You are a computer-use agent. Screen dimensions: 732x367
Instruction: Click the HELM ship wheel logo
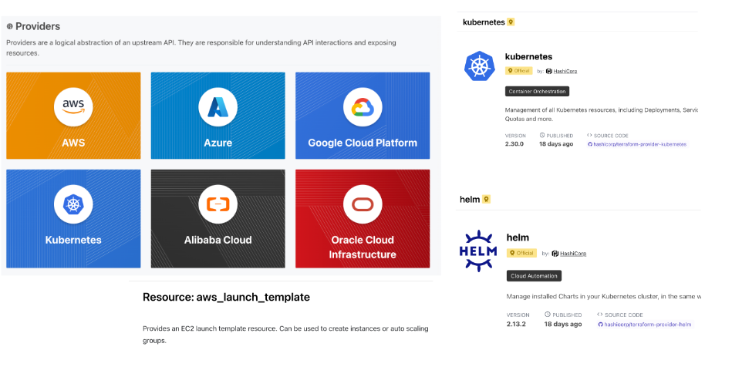pos(478,251)
